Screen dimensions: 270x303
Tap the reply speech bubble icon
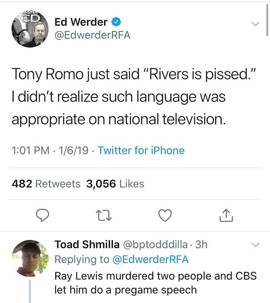point(43,215)
